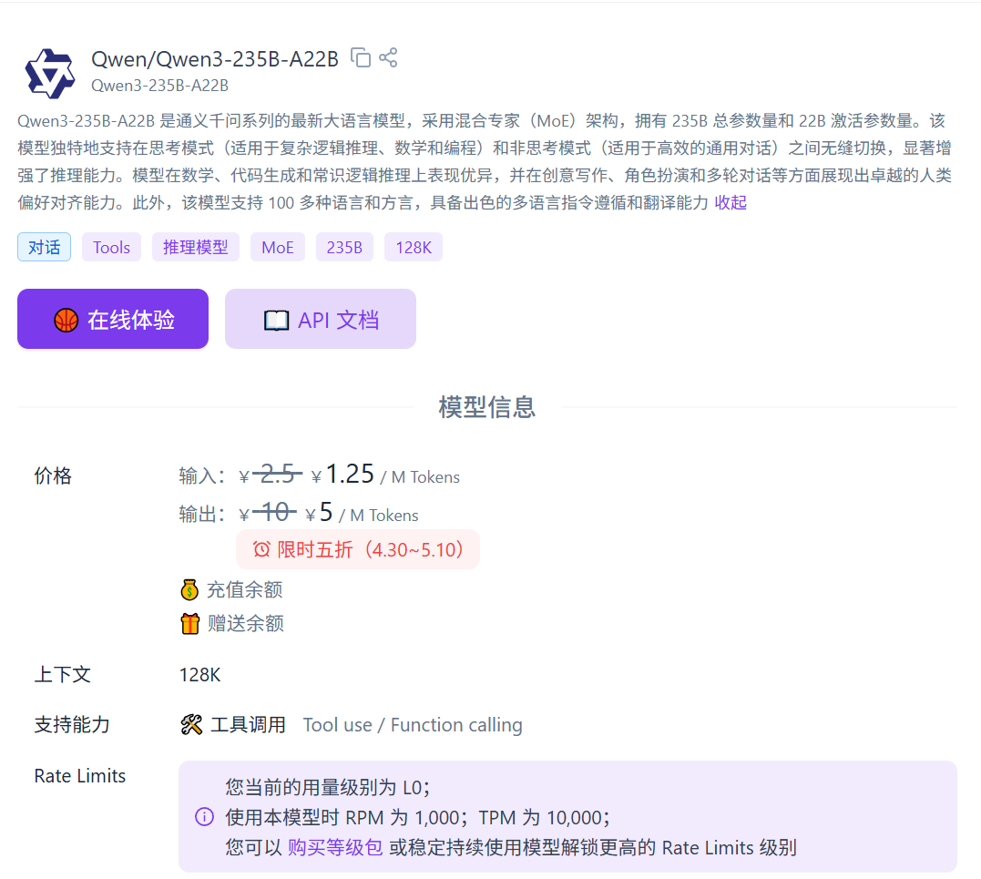Click the info icon in Rate Limits box

click(204, 817)
